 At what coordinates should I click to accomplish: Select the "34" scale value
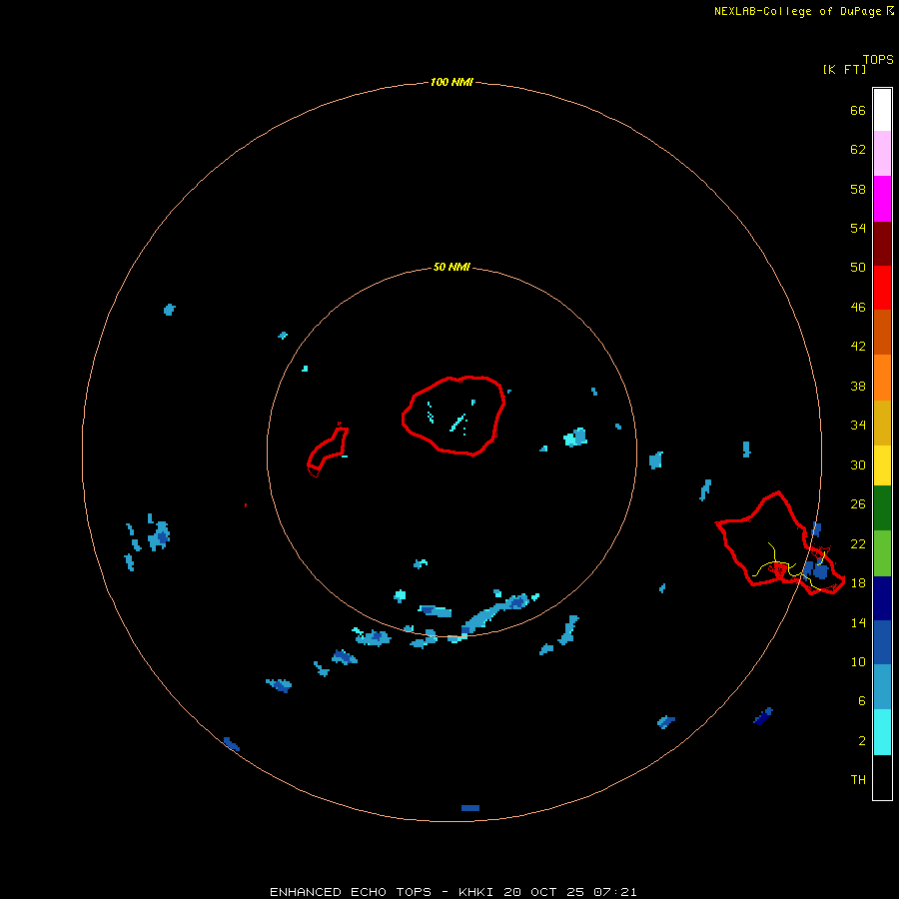[x=858, y=425]
